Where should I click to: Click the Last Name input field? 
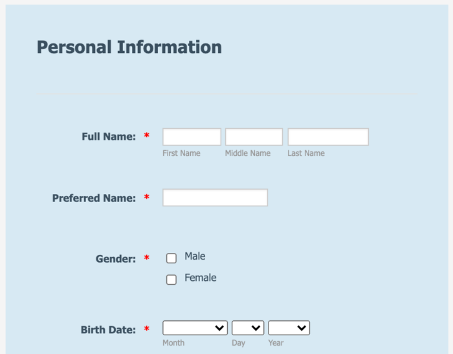click(x=328, y=137)
